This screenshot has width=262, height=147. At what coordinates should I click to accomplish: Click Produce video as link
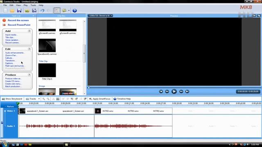[13, 79]
